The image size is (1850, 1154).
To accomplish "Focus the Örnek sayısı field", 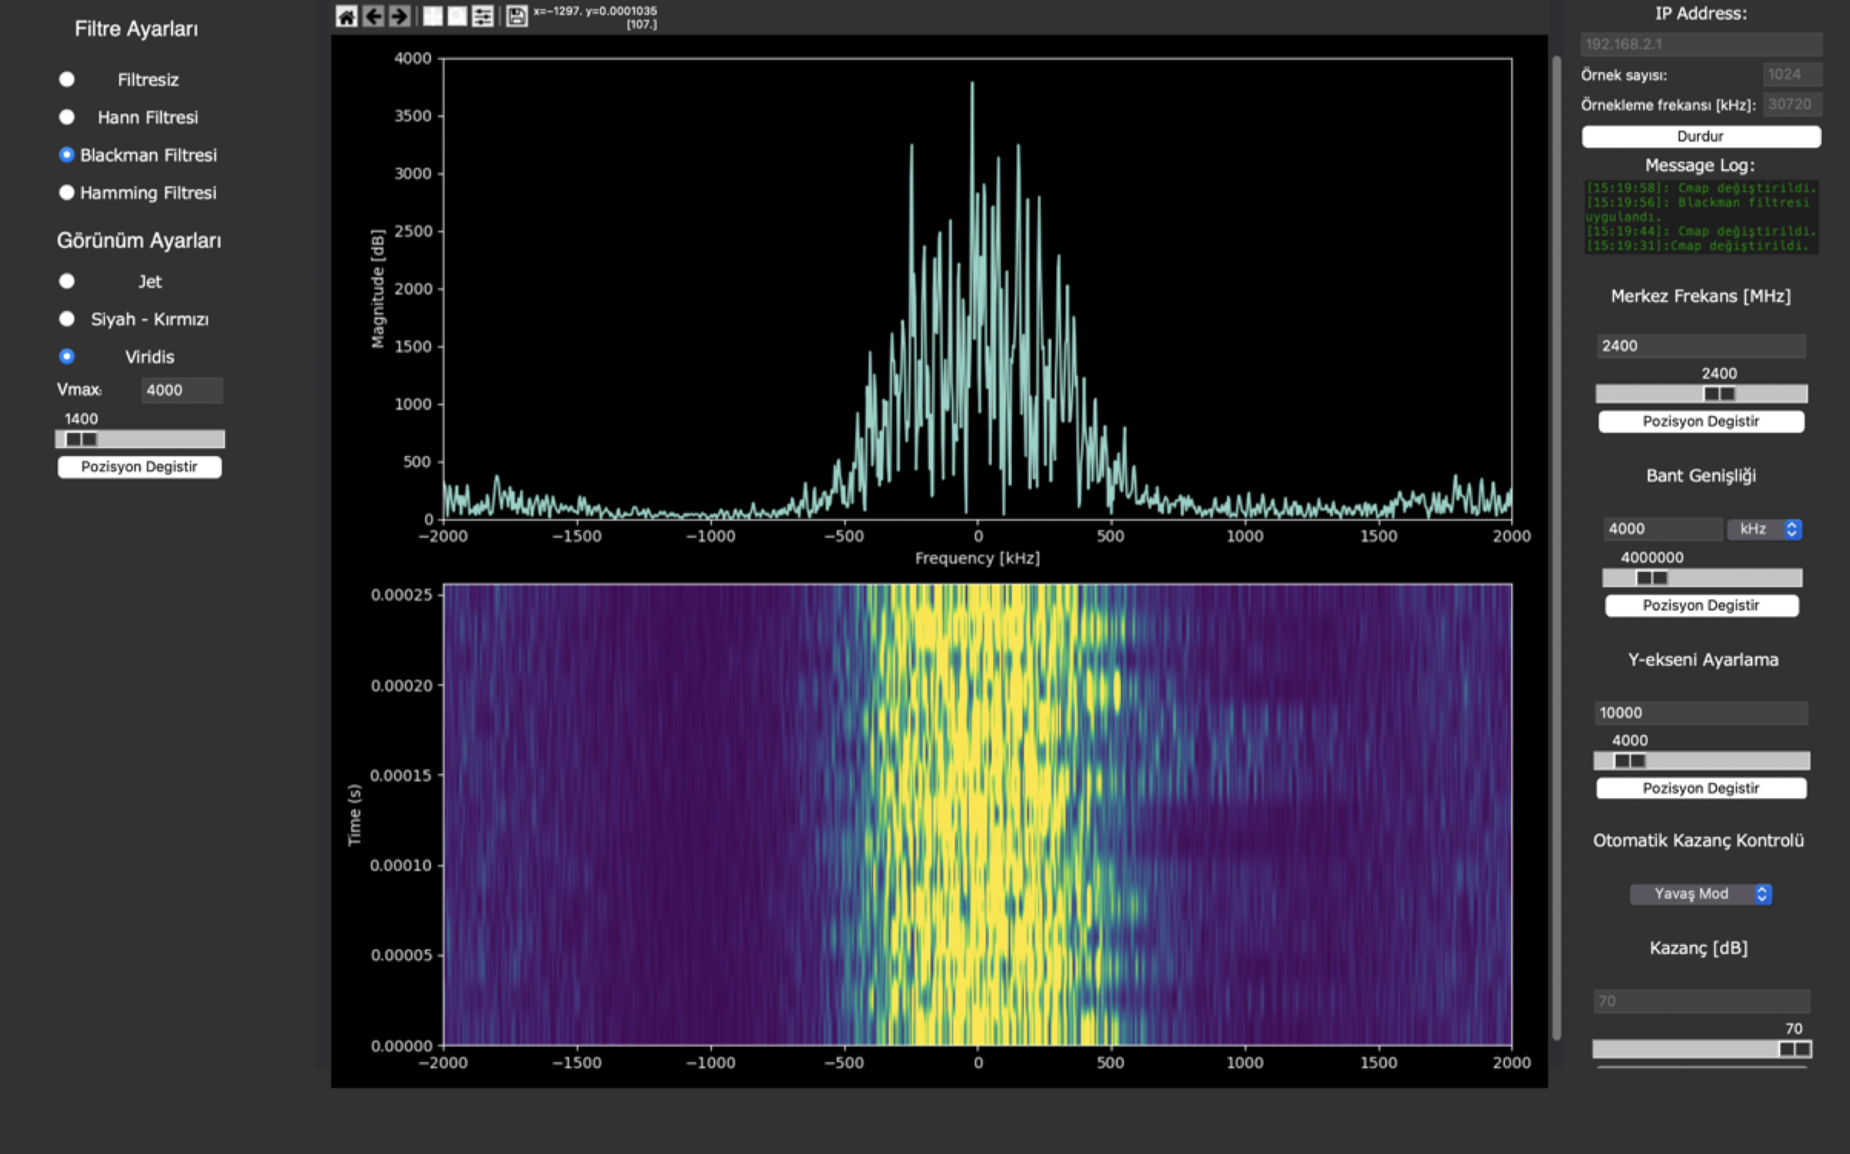I will (1793, 74).
